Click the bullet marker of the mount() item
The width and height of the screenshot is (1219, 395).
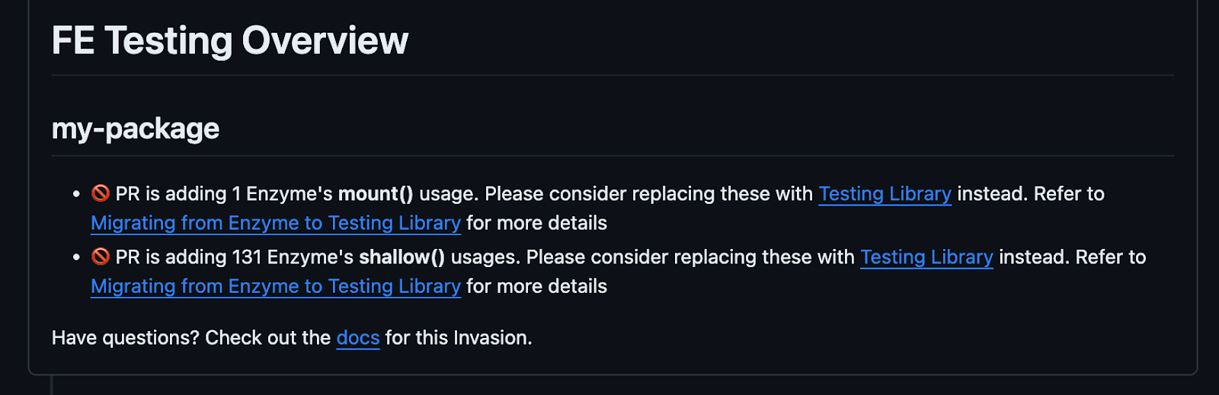click(76, 195)
